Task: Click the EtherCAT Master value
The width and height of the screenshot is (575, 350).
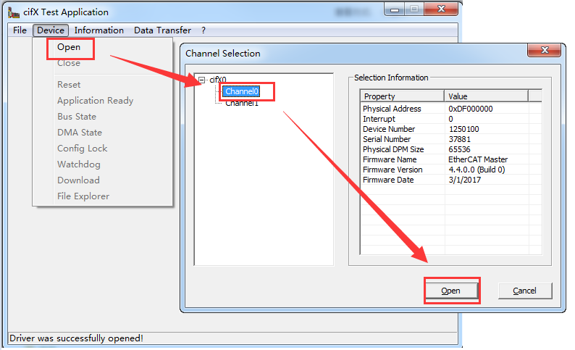Action: (478, 159)
